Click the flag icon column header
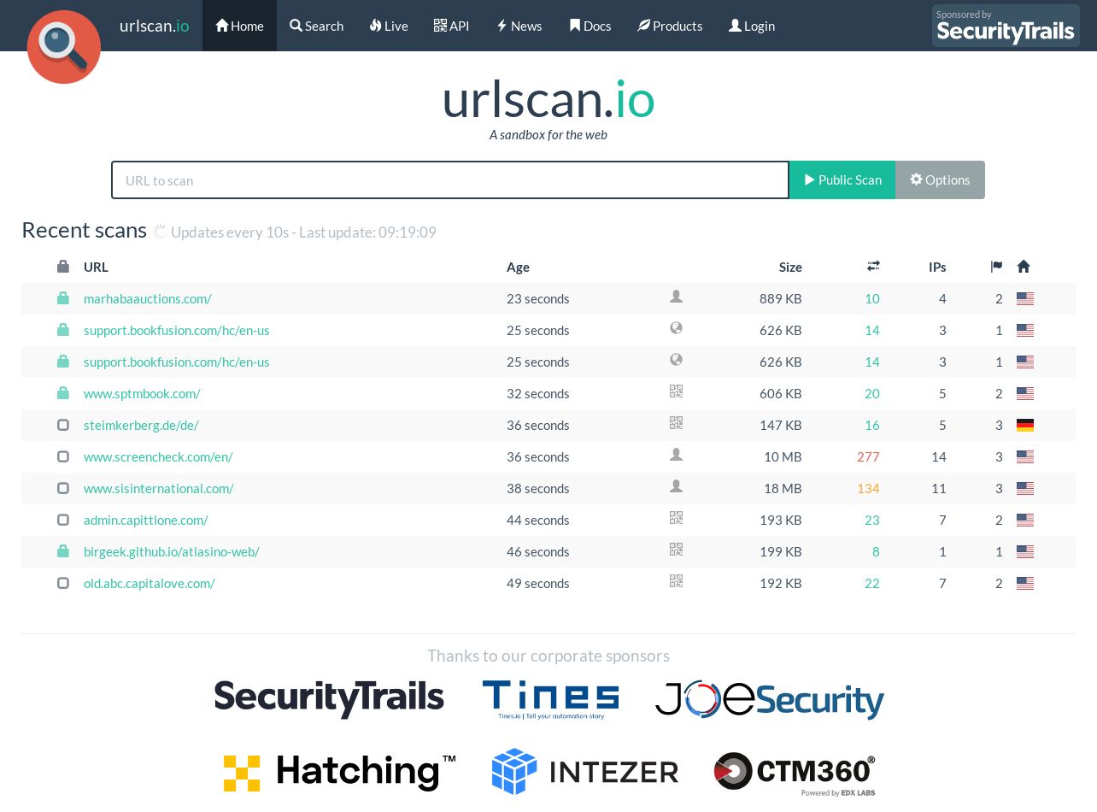1097x812 pixels. coord(996,267)
